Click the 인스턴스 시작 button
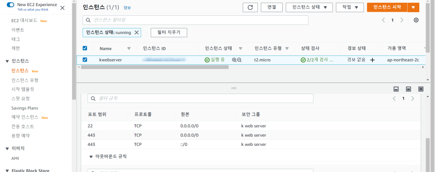The height and width of the screenshot is (172, 436). point(387,7)
